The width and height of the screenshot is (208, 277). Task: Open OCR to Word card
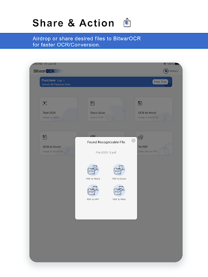click(154, 109)
